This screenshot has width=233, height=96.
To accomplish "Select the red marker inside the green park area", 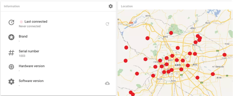I will tap(171, 33).
